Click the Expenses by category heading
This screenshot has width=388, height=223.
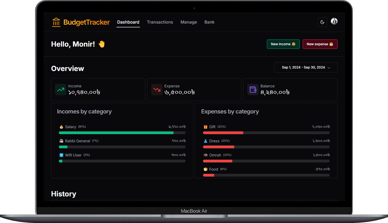[x=230, y=111]
